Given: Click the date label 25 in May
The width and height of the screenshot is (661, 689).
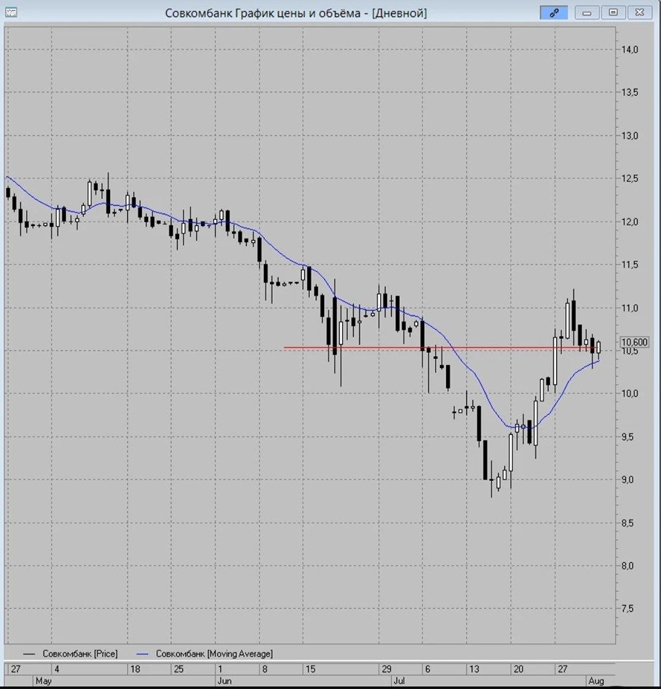Looking at the screenshot, I should [179, 669].
